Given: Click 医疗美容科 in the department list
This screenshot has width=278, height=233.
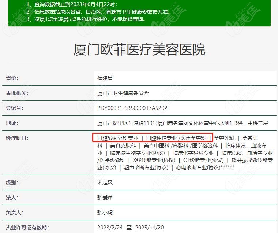Looking at the screenshot, I should pos(194,138).
